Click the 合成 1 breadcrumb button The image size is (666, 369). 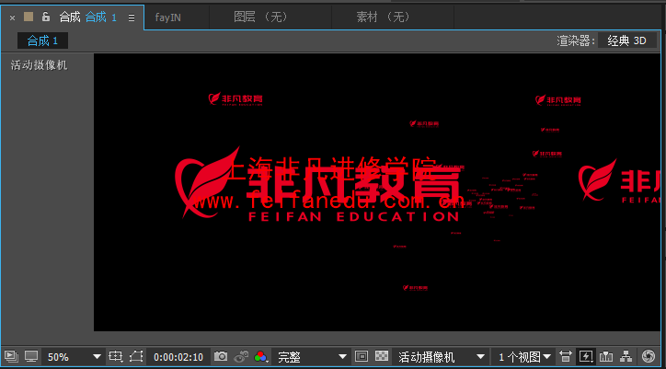pos(42,40)
